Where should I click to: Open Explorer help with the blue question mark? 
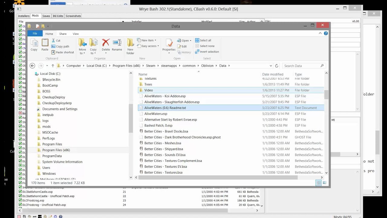tap(326, 33)
